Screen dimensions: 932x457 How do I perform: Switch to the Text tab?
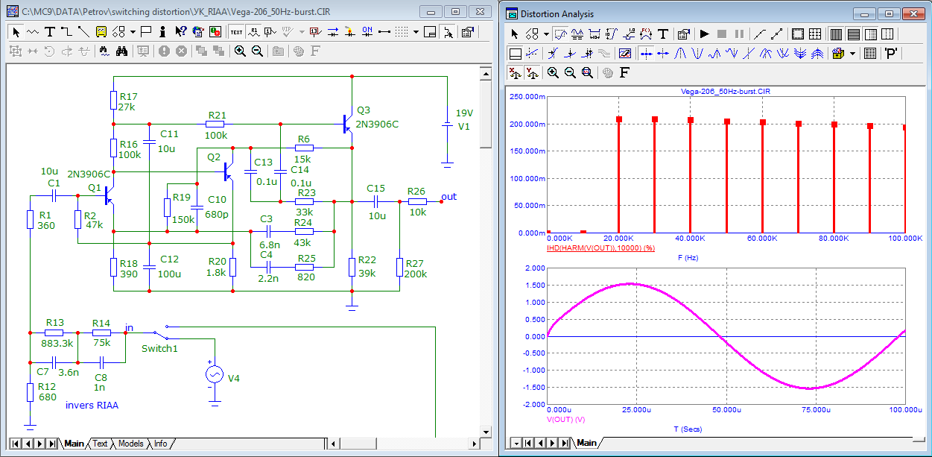click(100, 444)
